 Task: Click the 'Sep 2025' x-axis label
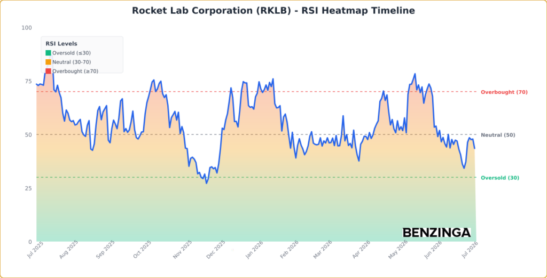click(x=105, y=250)
